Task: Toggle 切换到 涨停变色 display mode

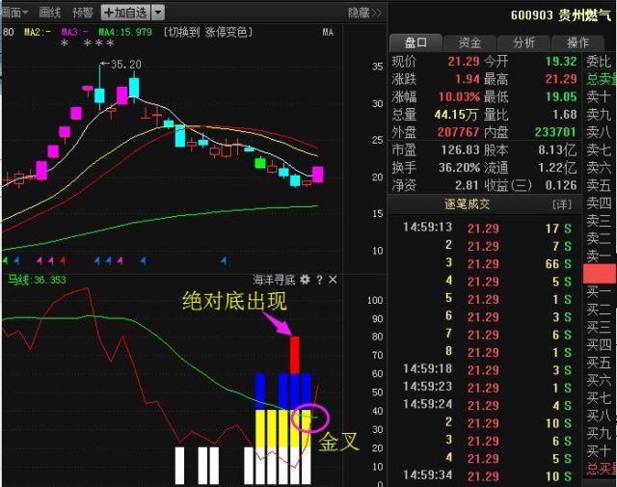Action: [208, 32]
